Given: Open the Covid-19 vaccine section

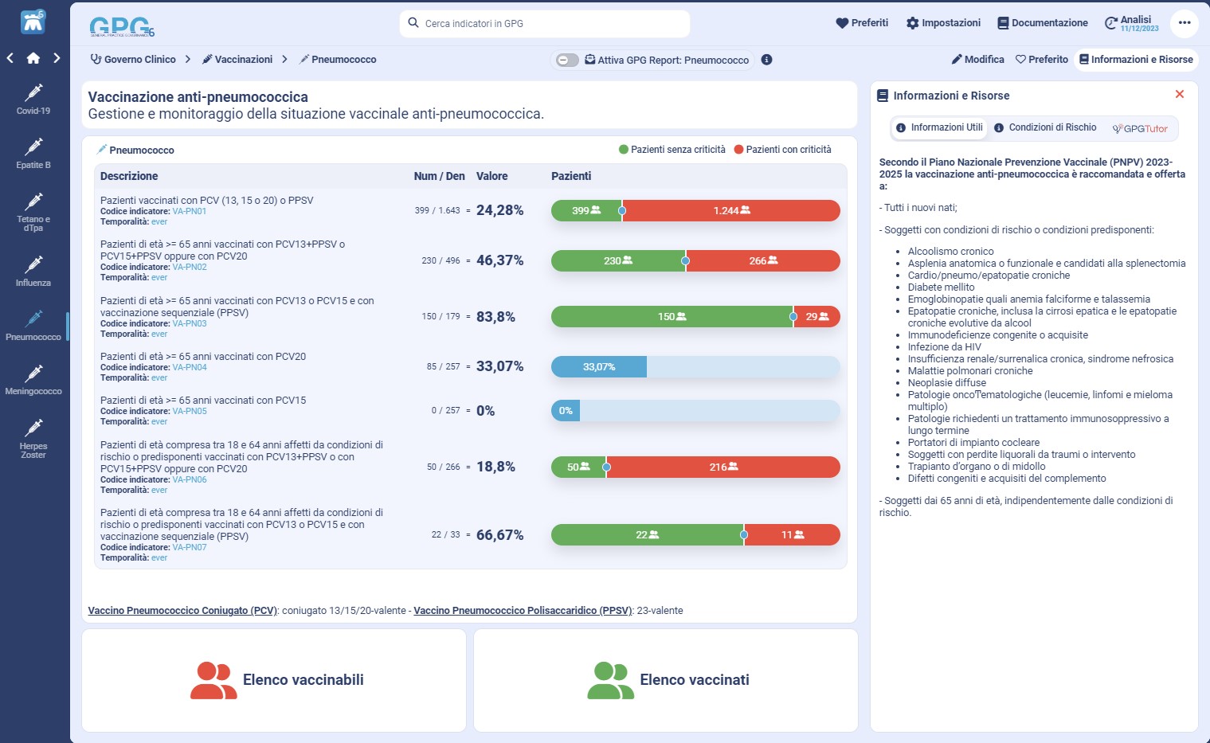Looking at the screenshot, I should coord(33,99).
